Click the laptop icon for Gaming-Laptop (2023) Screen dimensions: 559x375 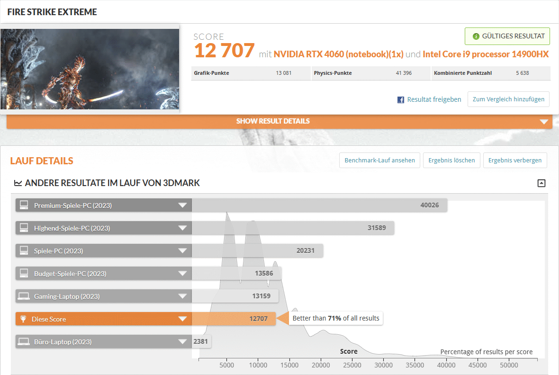pyautogui.click(x=23, y=296)
